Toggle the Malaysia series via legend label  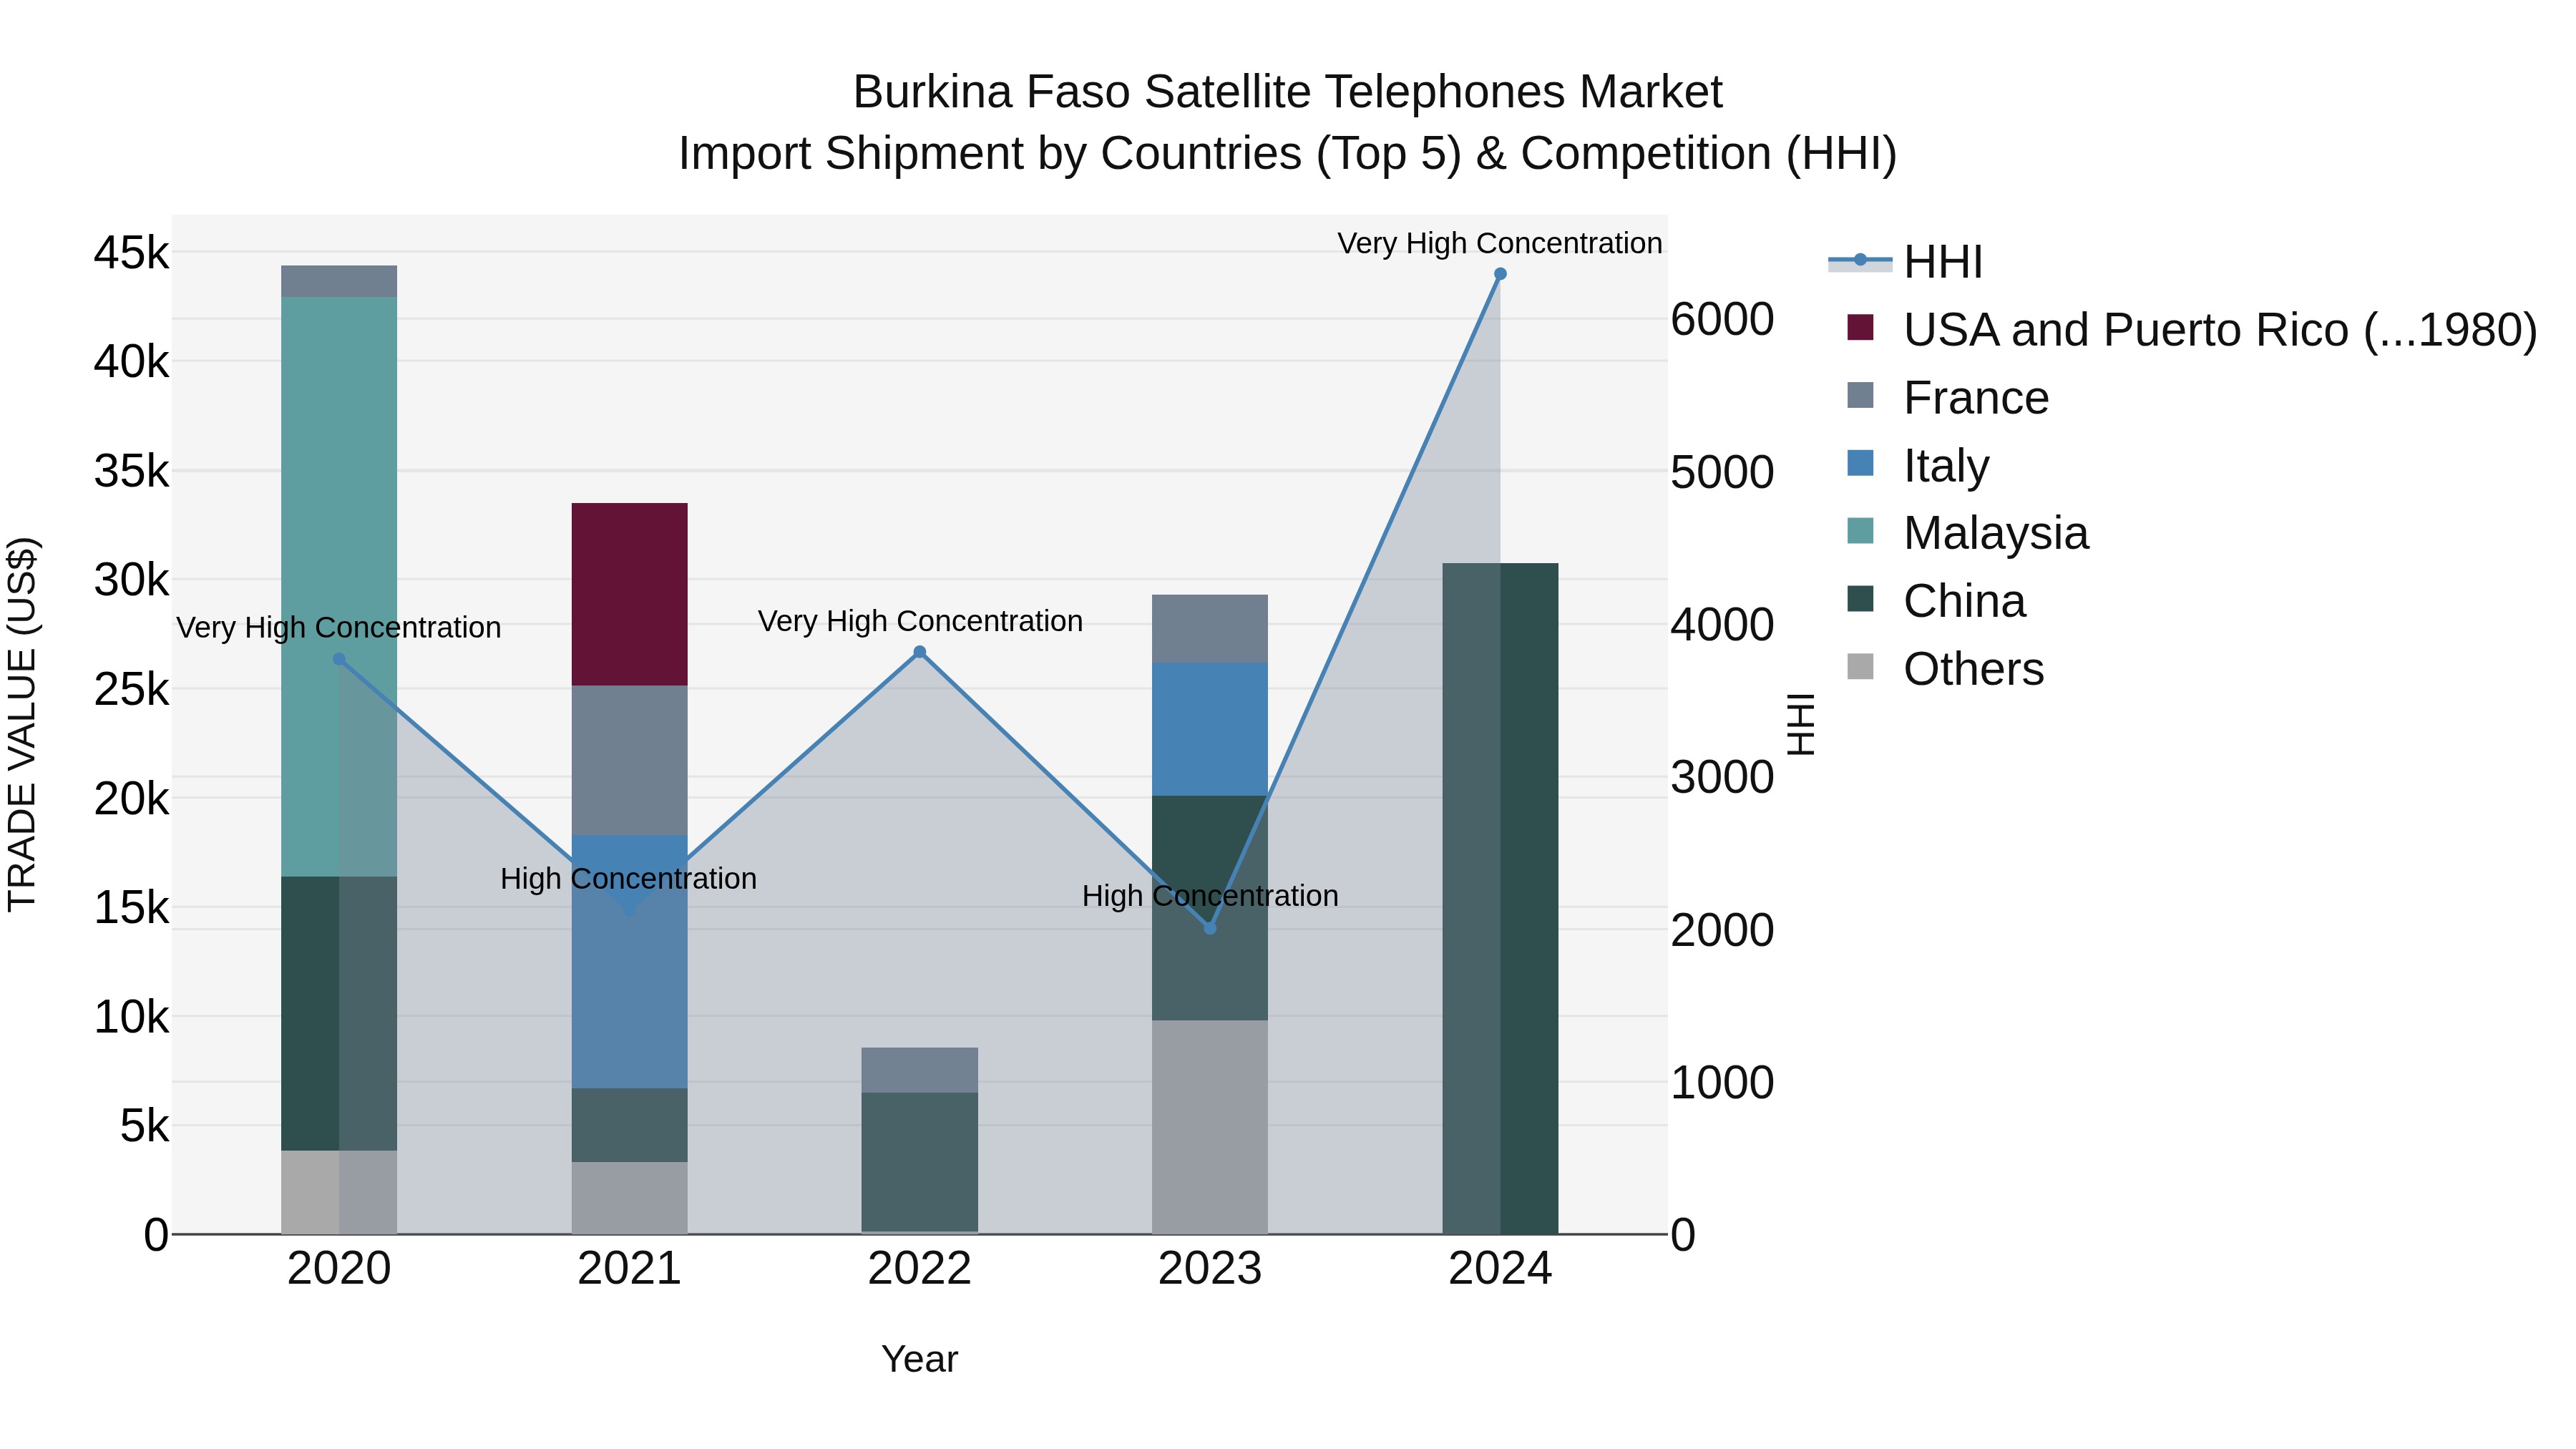(x=1996, y=533)
